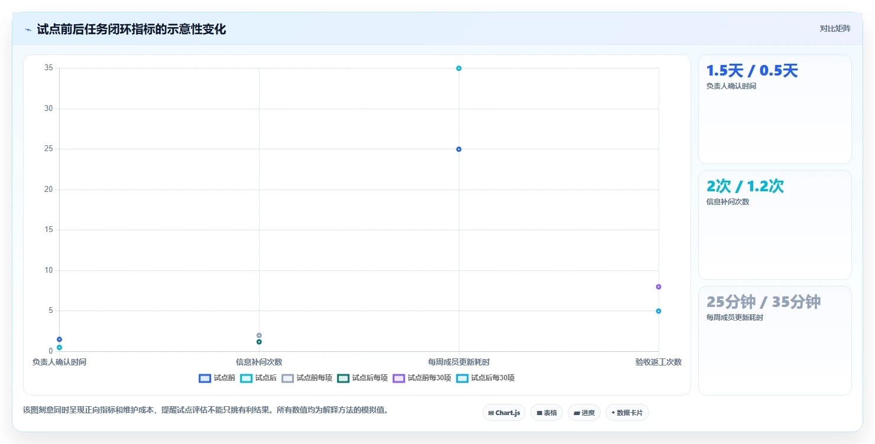Click the y-axis tick label 35
Screen dimensions: 875x444
click(x=48, y=68)
